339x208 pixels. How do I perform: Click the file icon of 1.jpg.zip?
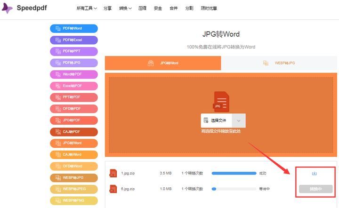click(113, 173)
